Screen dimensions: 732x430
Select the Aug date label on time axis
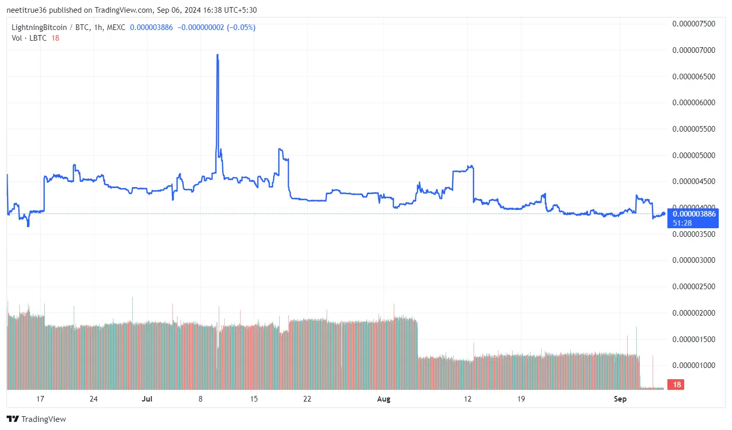click(x=384, y=399)
